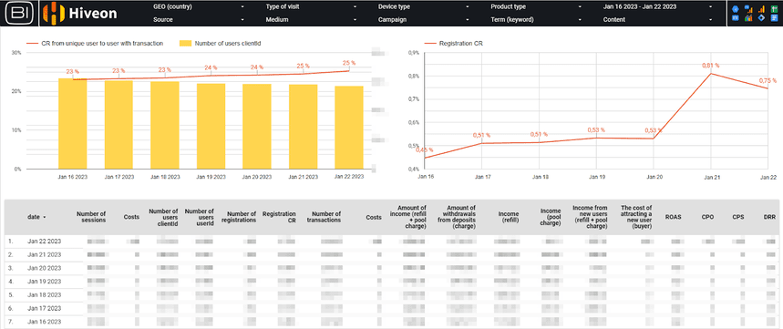The height and width of the screenshot is (329, 783).
Task: Click the Jan 21 0,81 % data point
Action: coord(710,74)
